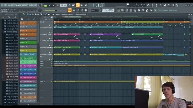Click the render/export audio icon

tap(169, 5)
